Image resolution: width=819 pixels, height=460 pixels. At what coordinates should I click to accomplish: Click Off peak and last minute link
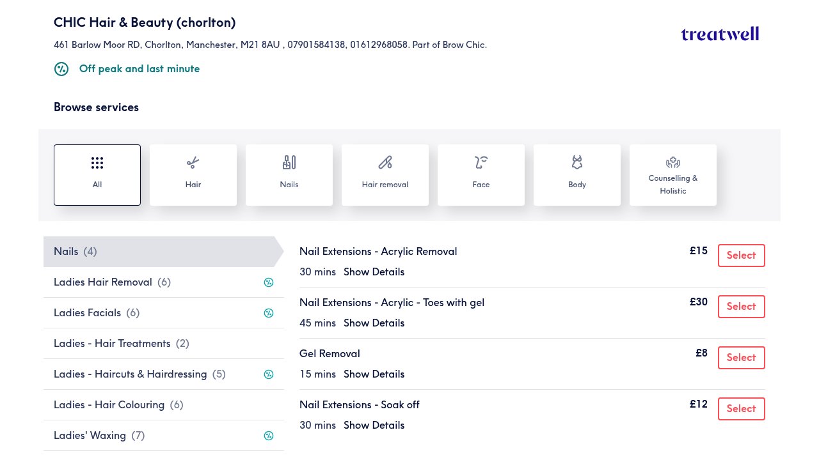click(139, 69)
